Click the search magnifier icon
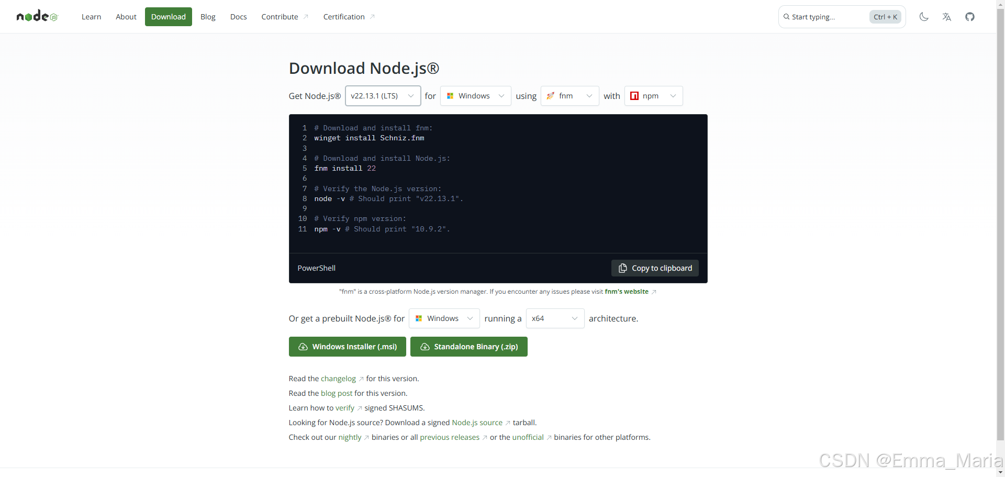 point(786,17)
